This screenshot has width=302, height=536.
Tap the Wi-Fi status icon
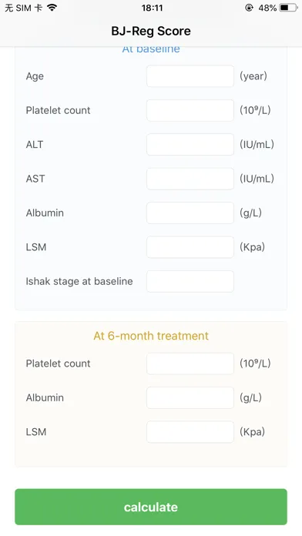pos(52,8)
